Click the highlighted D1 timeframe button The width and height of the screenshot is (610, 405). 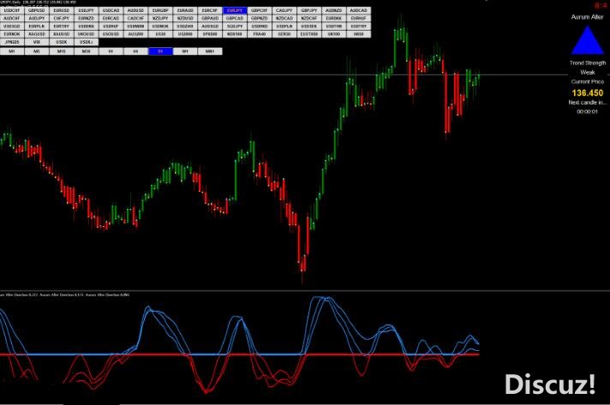pyautogui.click(x=160, y=51)
